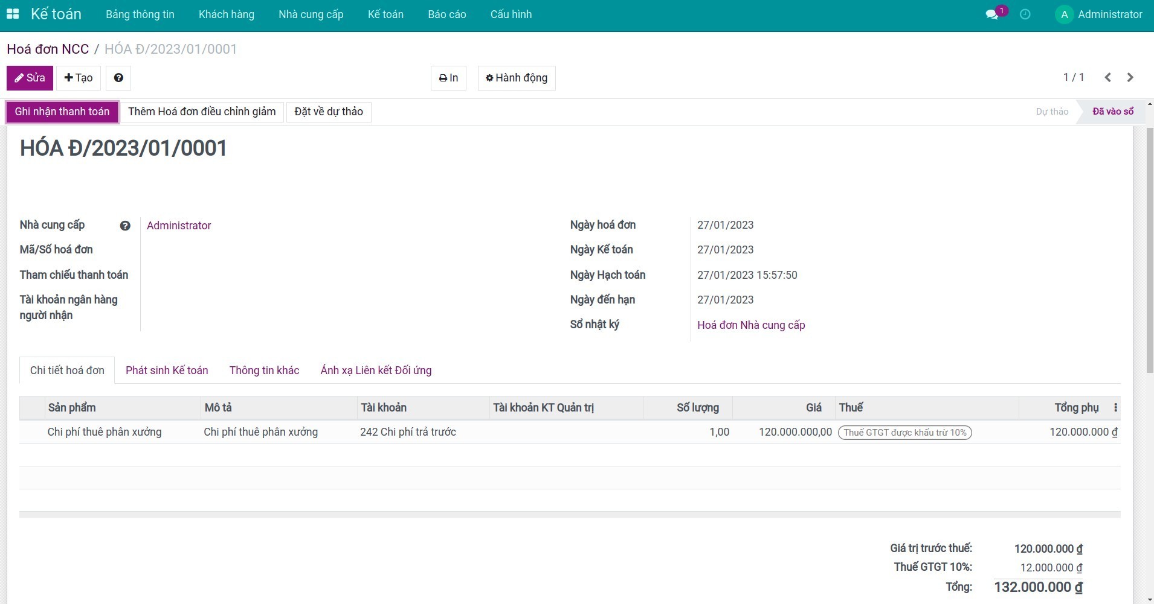
Task: Click the help question mark button
Action: (x=118, y=78)
